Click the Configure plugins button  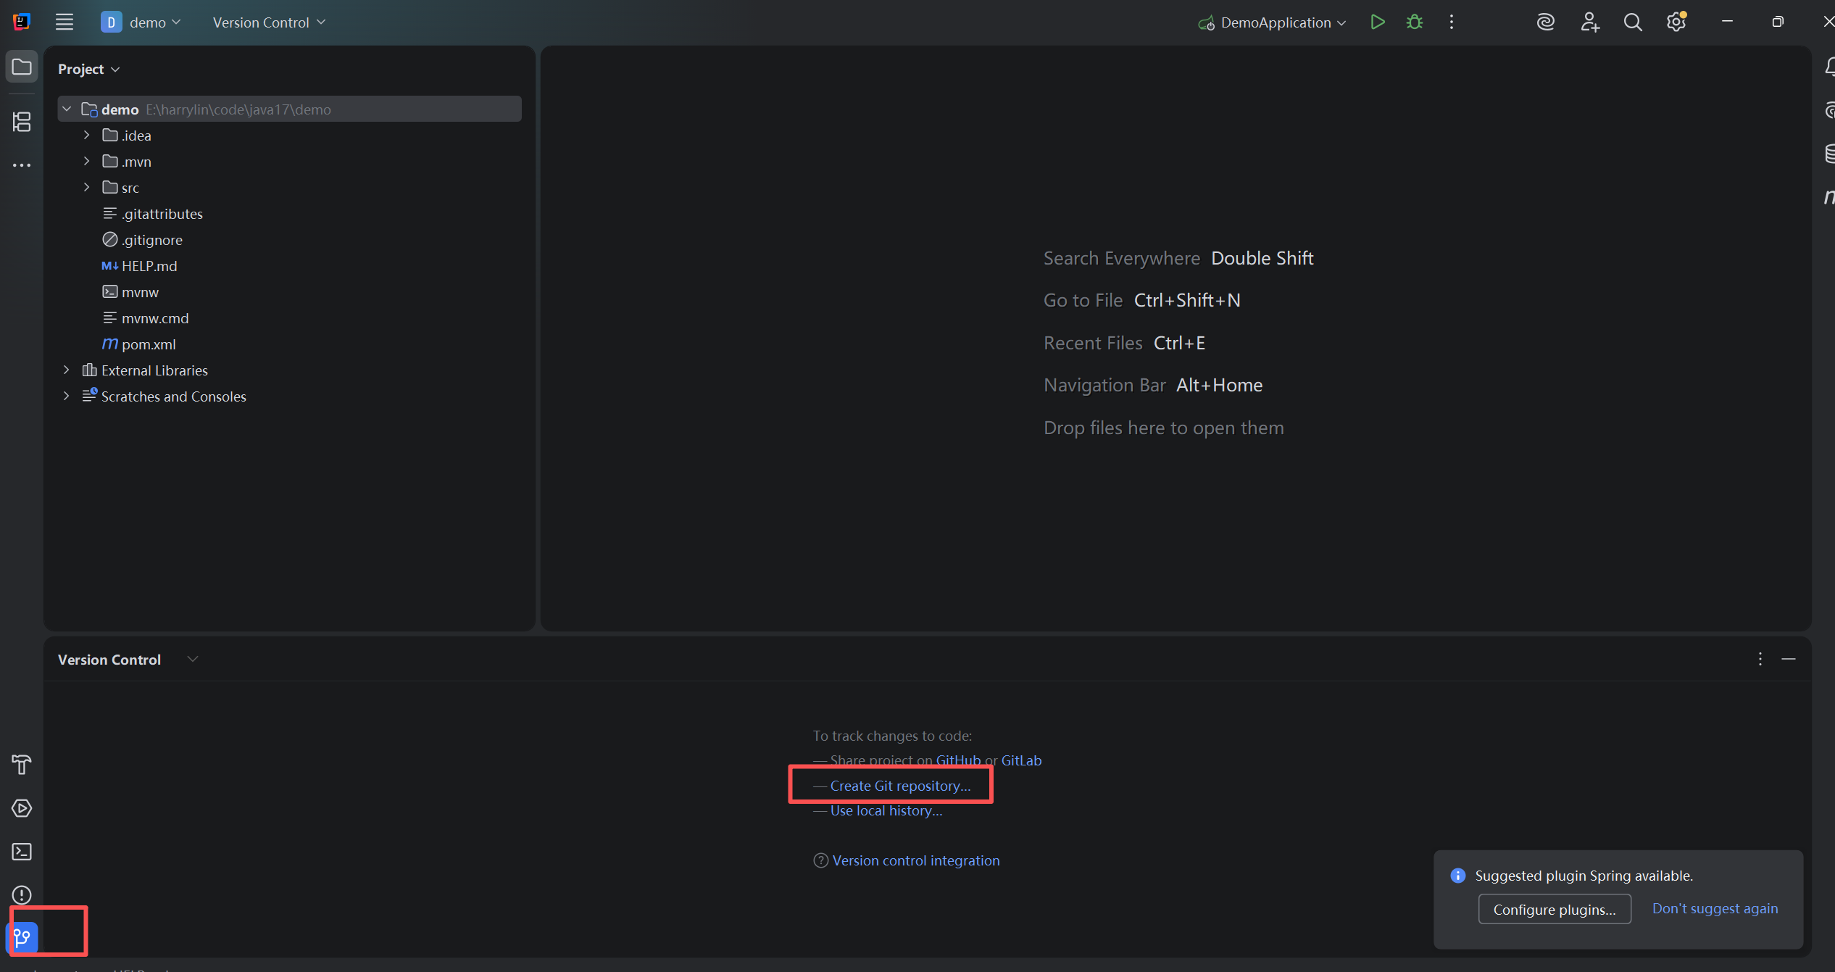click(x=1554, y=909)
